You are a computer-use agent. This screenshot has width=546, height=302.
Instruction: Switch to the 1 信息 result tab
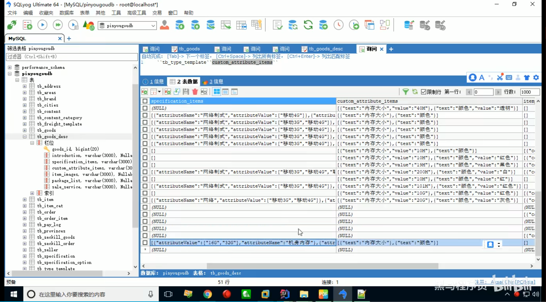click(153, 82)
